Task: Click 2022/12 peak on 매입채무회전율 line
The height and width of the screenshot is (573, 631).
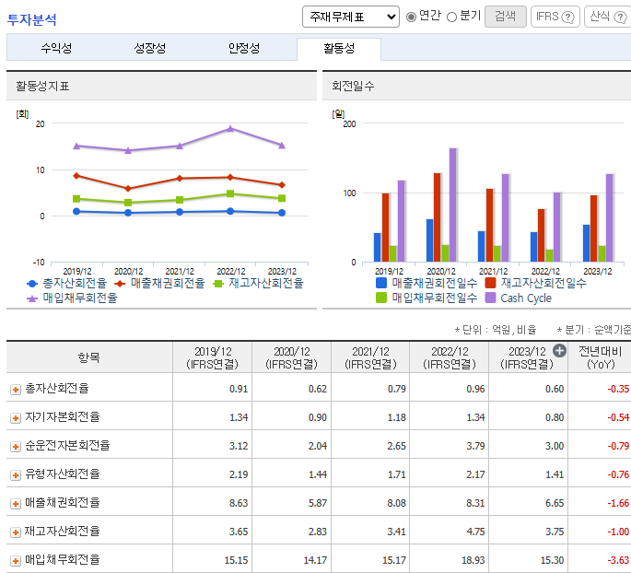Action: tap(230, 129)
